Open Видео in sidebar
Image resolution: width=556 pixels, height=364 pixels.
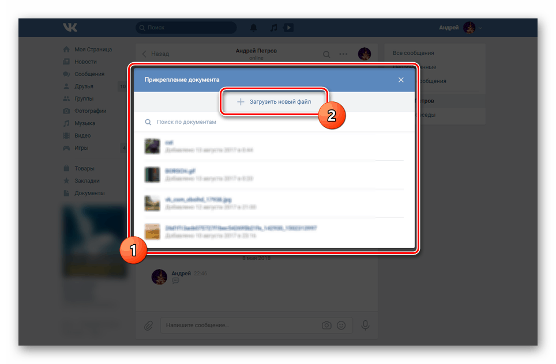point(82,135)
